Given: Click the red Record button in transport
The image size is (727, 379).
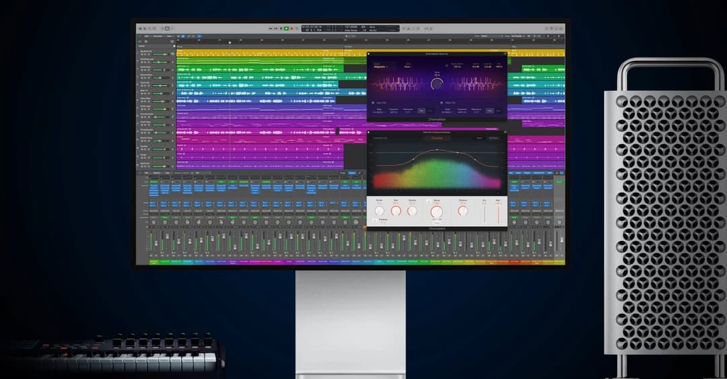Looking at the screenshot, I should (292, 28).
